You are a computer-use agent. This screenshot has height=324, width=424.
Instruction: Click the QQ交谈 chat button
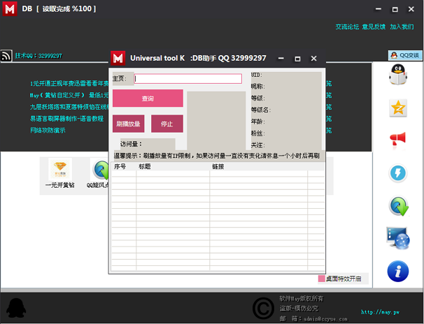point(405,55)
